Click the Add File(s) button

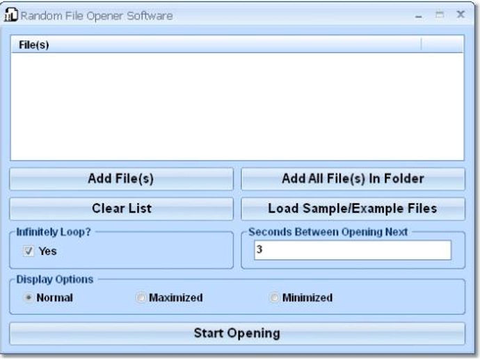click(121, 179)
